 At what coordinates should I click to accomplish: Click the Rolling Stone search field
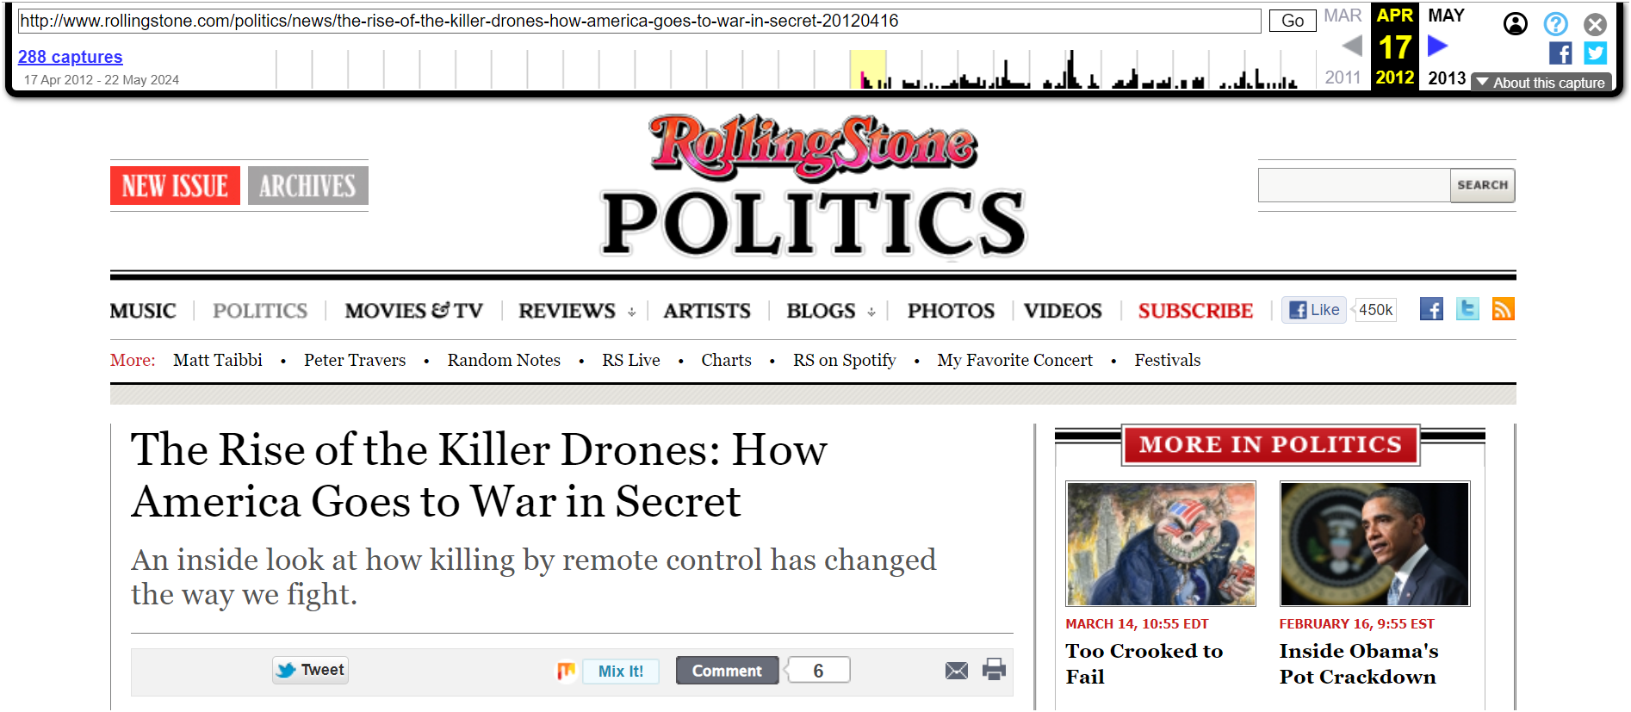click(1354, 185)
